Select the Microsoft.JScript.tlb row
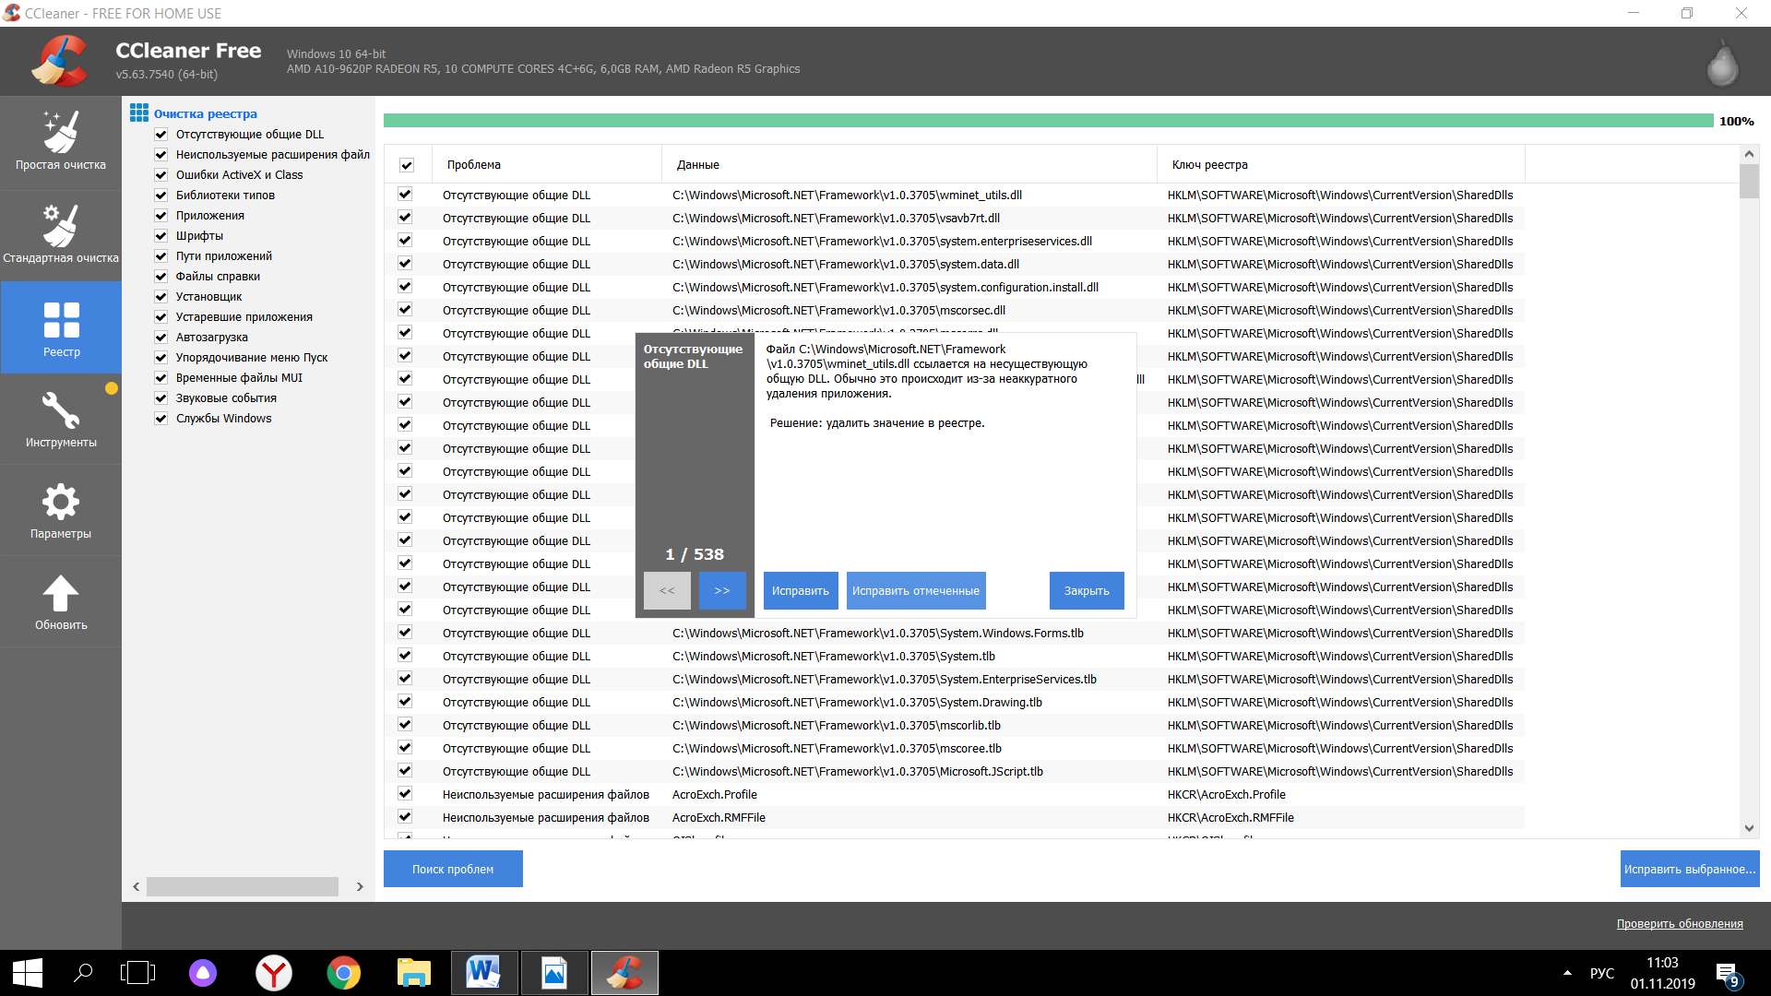 955,771
